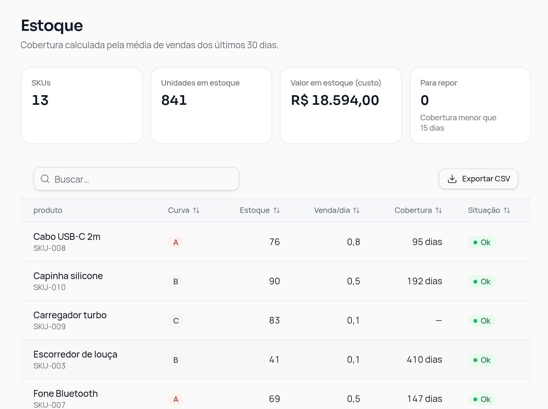548x409 pixels.
Task: Open the Escorredor de louça row
Action: 276,359
